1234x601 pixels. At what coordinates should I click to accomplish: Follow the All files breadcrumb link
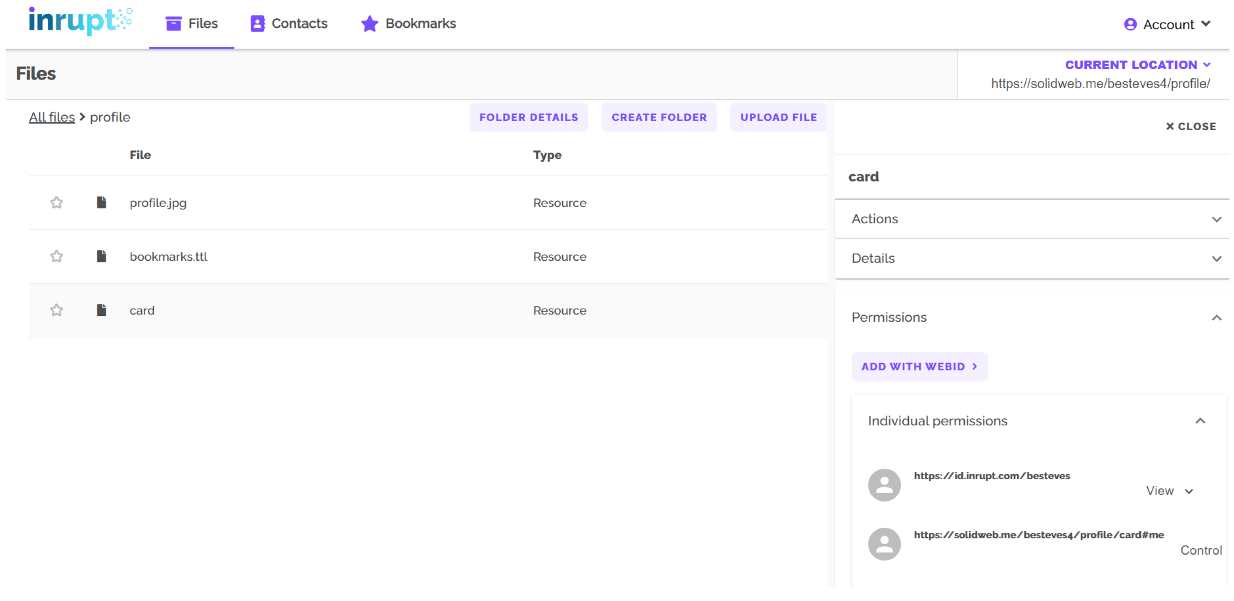[52, 117]
